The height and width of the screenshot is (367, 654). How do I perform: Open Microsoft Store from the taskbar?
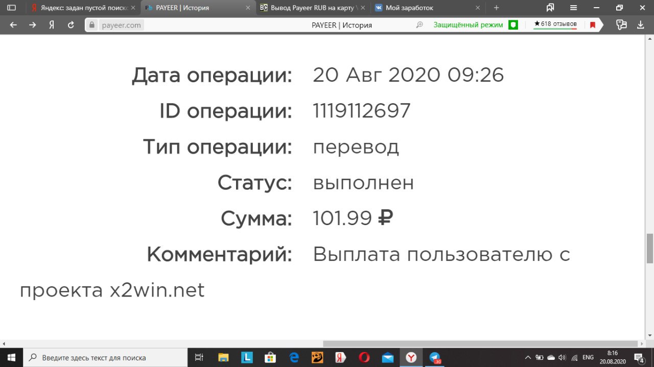pos(270,357)
